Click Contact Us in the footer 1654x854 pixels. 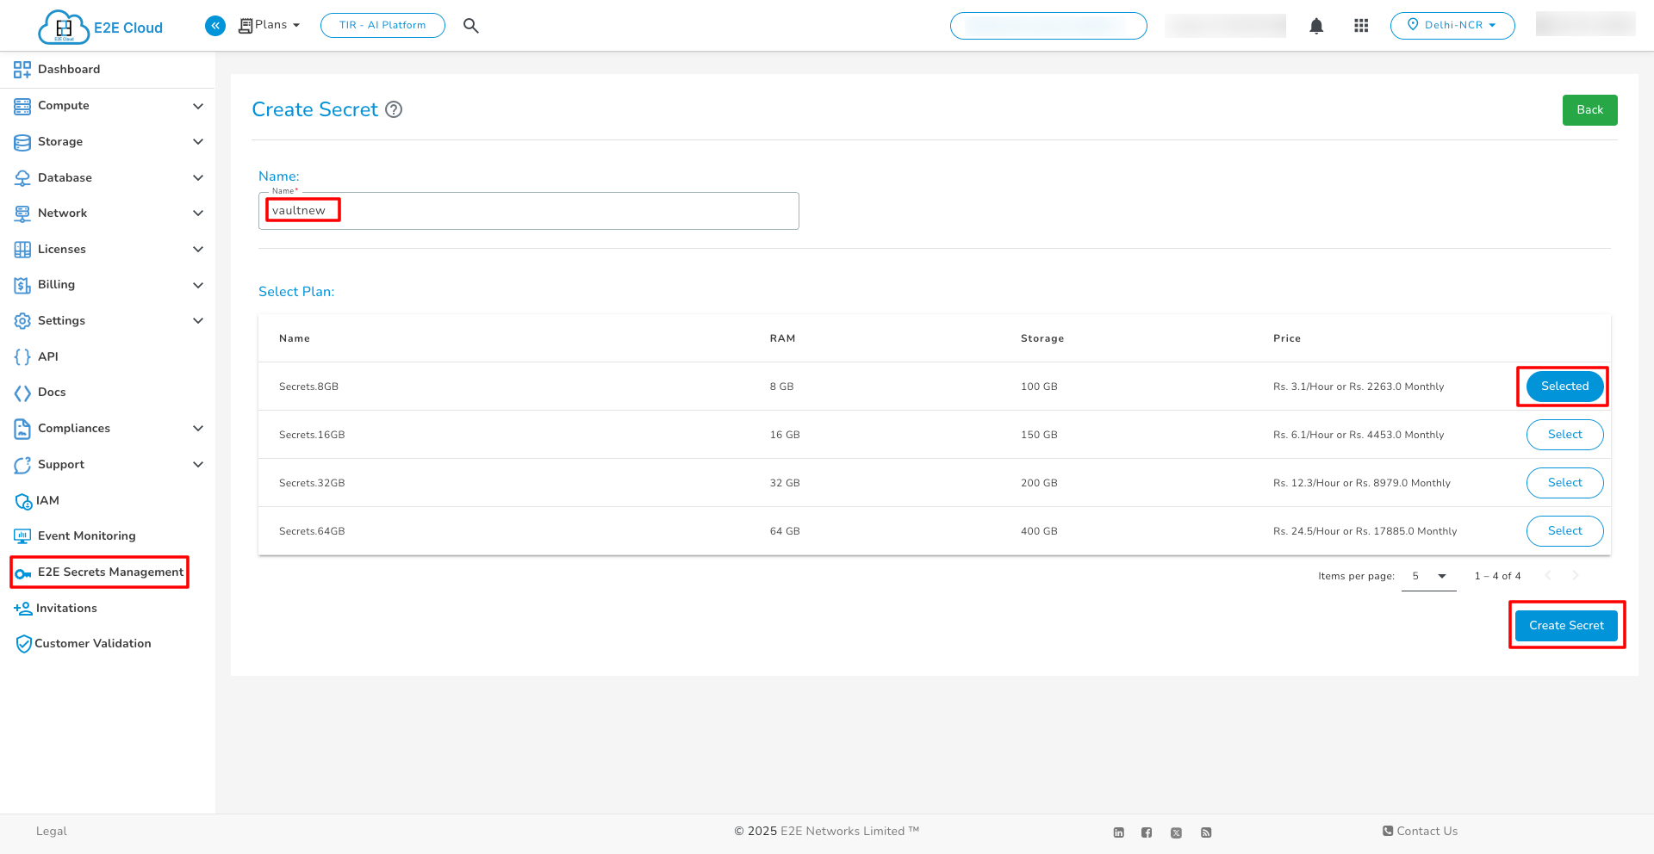1421,832
